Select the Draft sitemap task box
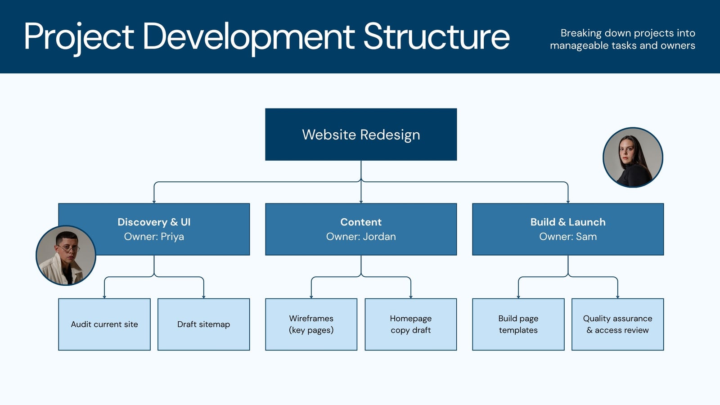Image resolution: width=720 pixels, height=405 pixels. [203, 324]
